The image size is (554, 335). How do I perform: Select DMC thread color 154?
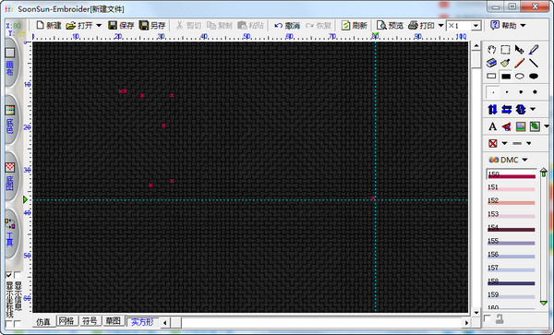click(x=512, y=228)
